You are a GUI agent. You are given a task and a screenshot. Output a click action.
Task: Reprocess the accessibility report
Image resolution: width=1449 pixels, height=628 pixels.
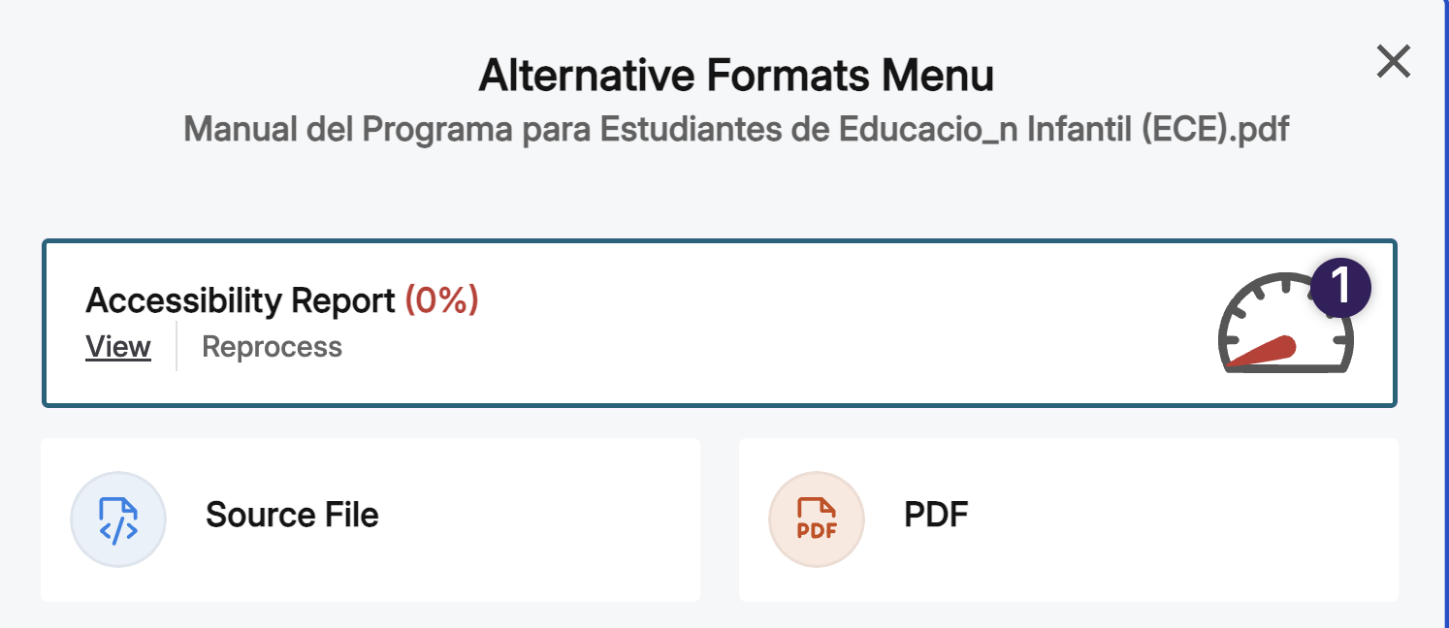click(x=272, y=346)
